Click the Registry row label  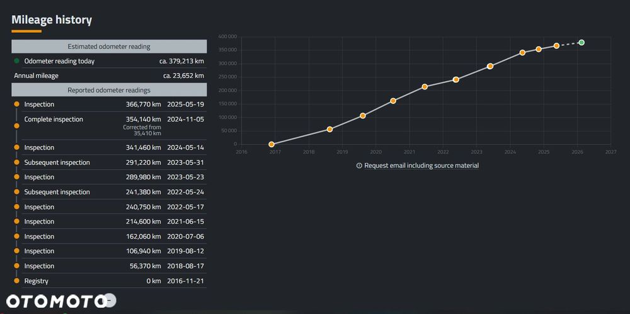36,281
